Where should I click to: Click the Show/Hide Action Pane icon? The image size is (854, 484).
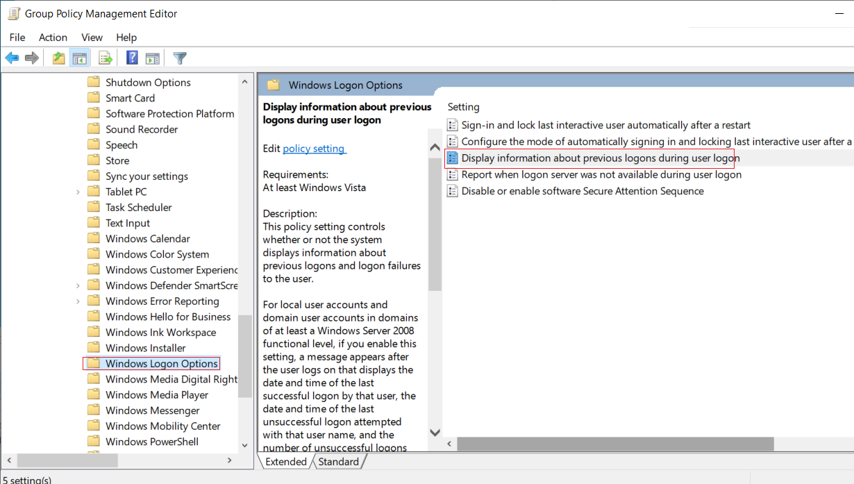[x=153, y=58]
